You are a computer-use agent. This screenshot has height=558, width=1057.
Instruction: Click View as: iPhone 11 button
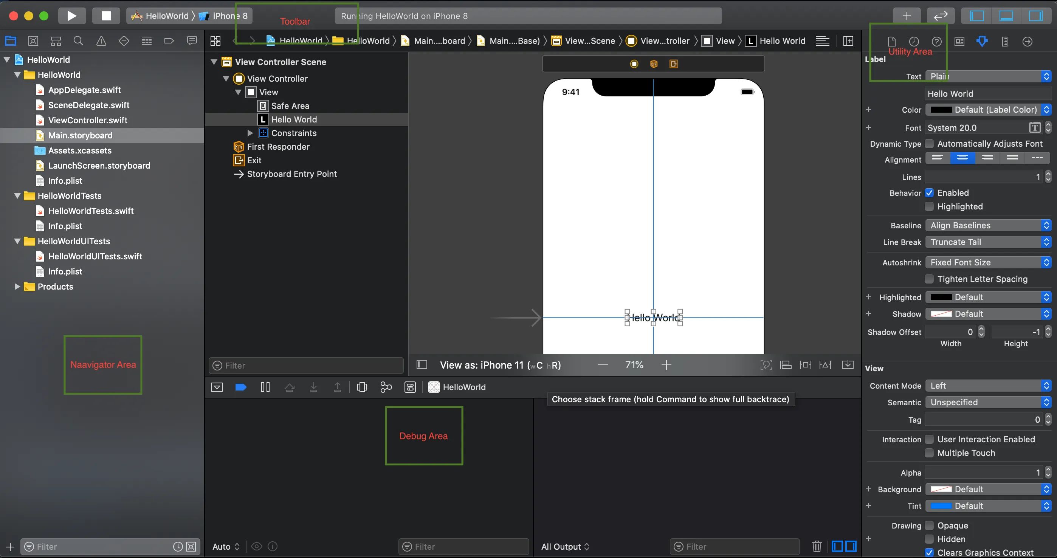500,365
